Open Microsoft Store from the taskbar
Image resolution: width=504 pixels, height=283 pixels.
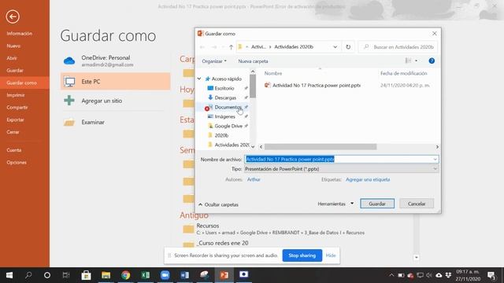tap(86, 275)
